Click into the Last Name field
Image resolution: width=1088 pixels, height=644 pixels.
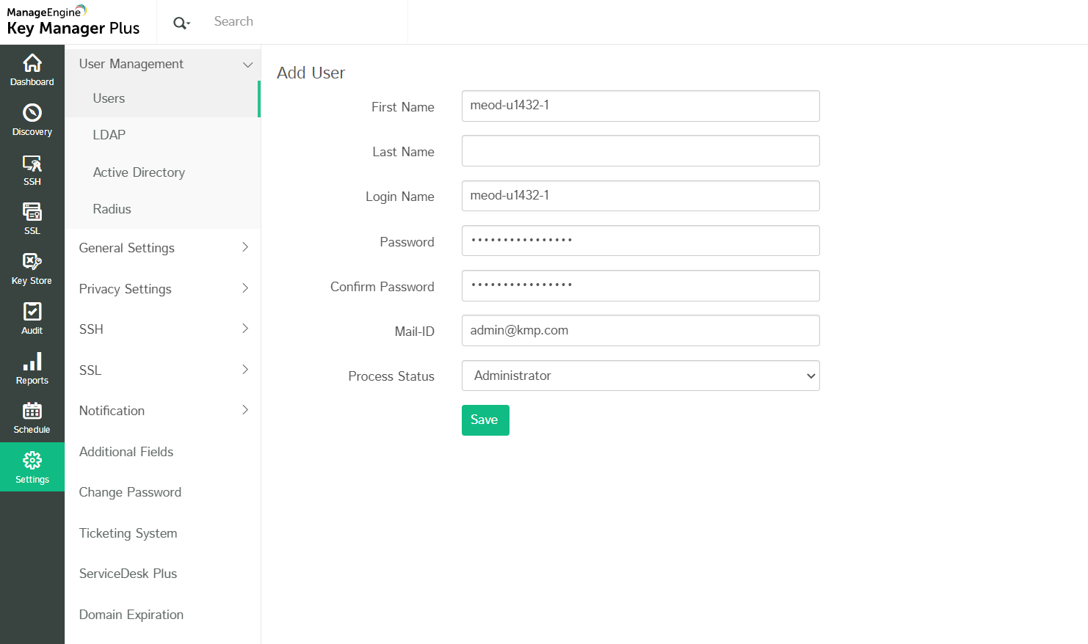click(x=640, y=151)
